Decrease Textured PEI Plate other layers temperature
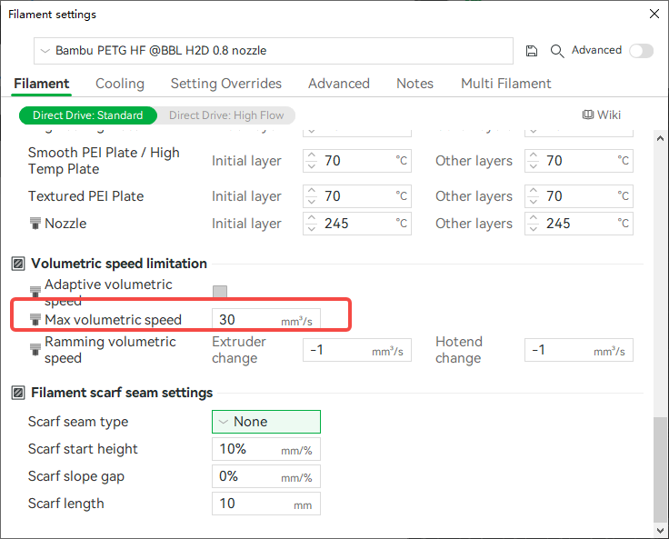The image size is (669, 539). point(534,202)
